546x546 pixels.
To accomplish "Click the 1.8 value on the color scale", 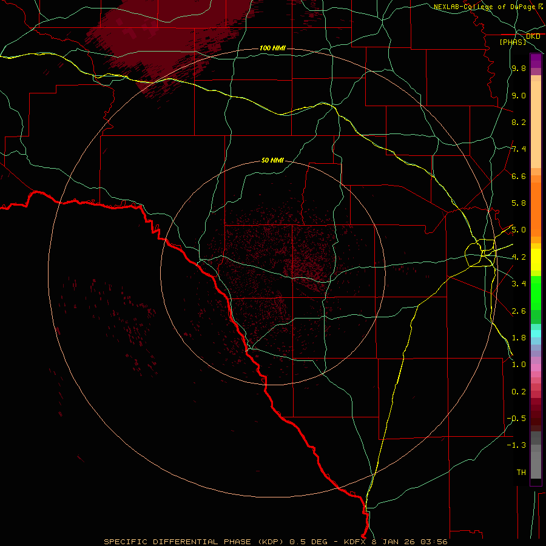I will [519, 338].
